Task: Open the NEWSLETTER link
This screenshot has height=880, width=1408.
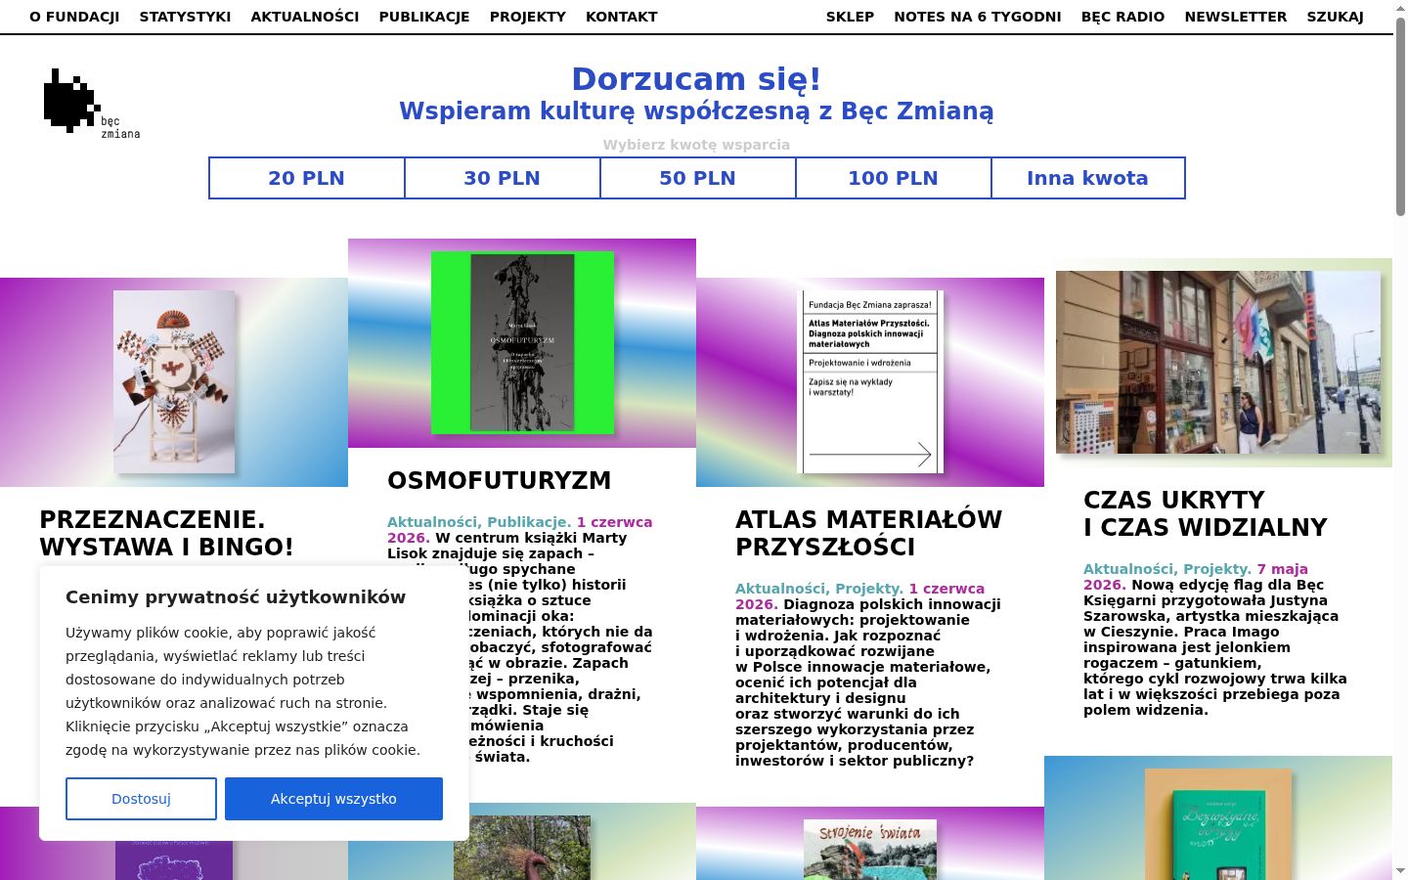Action: (x=1236, y=17)
